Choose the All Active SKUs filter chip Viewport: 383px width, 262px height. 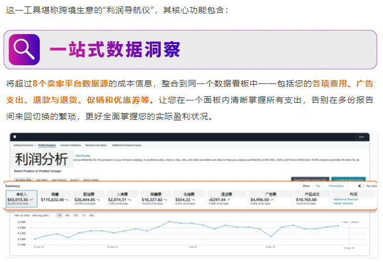(x=23, y=179)
